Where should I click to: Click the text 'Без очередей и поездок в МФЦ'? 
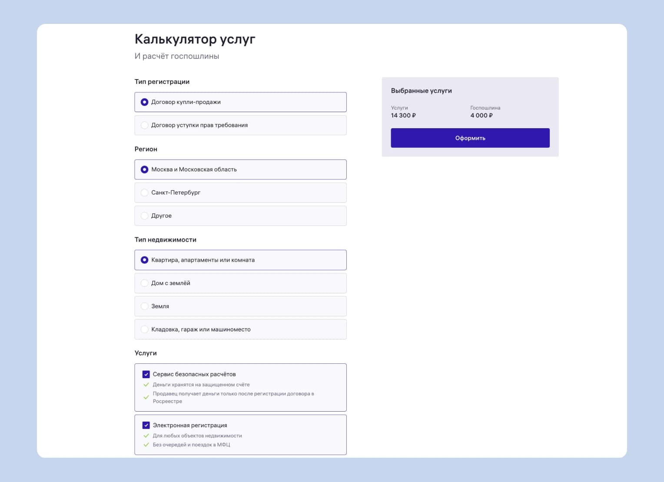tap(192, 445)
